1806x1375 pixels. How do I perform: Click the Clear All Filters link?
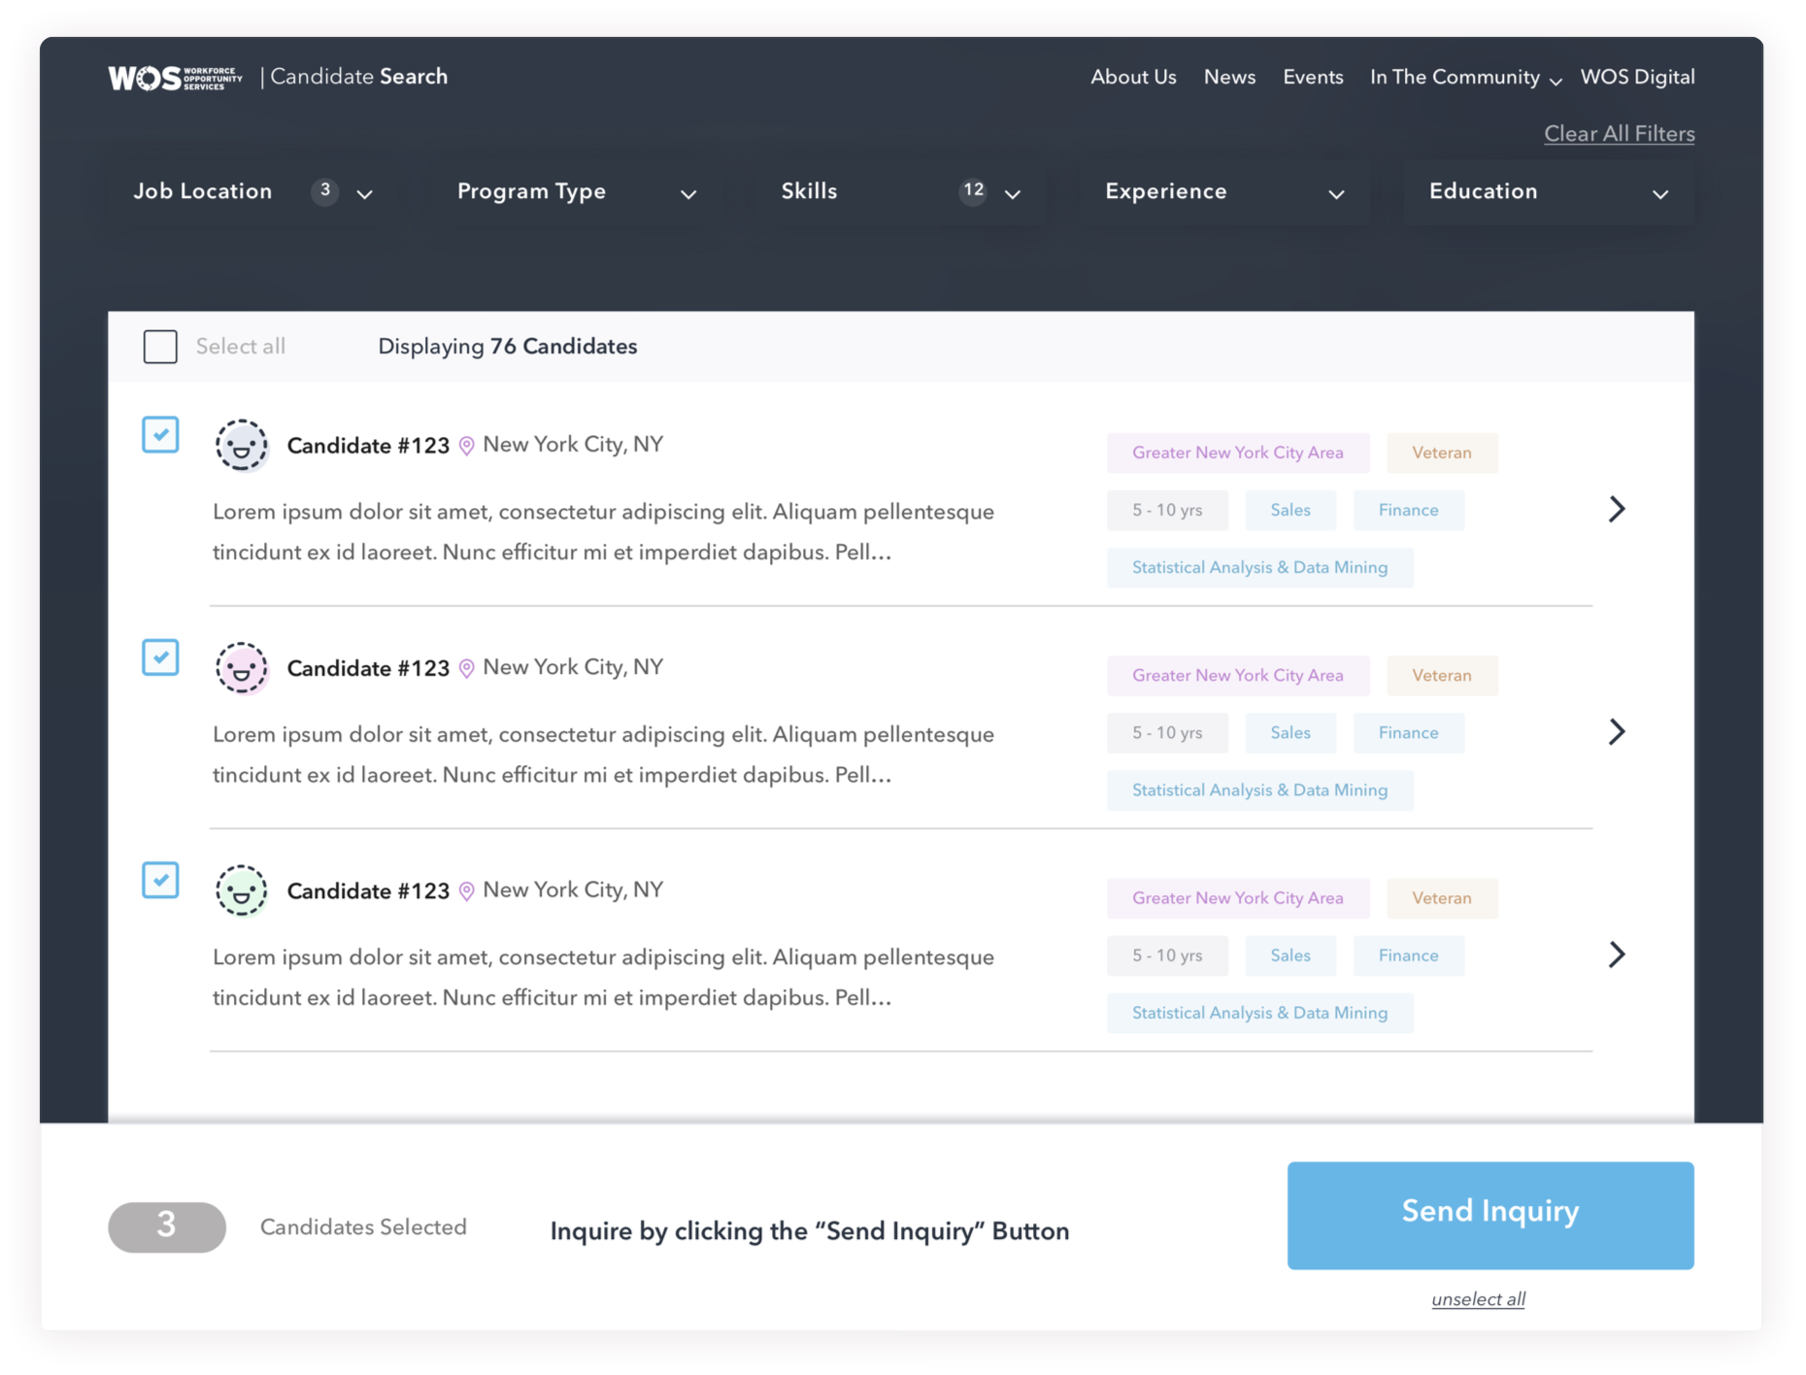point(1619,133)
